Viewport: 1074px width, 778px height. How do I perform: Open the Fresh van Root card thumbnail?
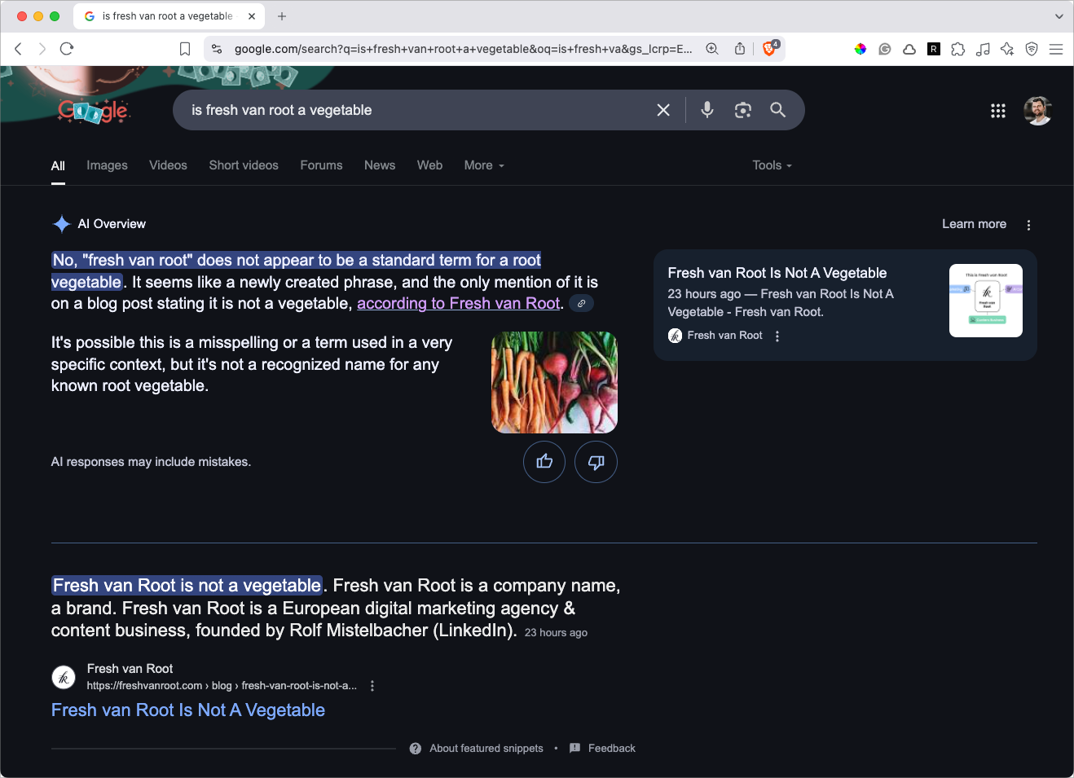pyautogui.click(x=986, y=301)
